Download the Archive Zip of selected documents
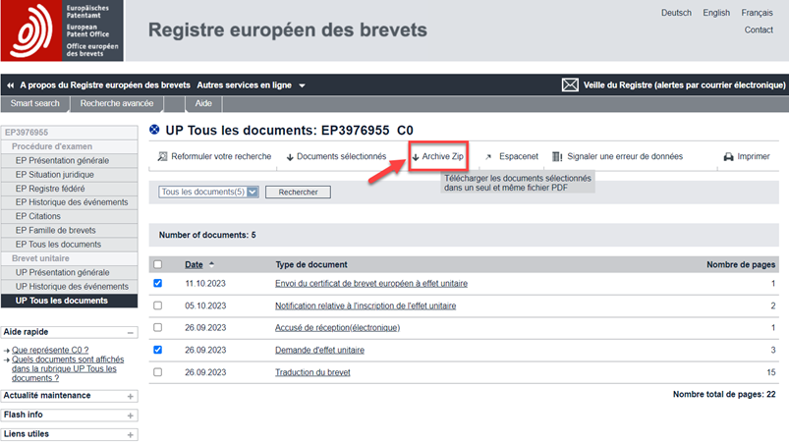Viewport: 789px width, 444px height. [437, 156]
